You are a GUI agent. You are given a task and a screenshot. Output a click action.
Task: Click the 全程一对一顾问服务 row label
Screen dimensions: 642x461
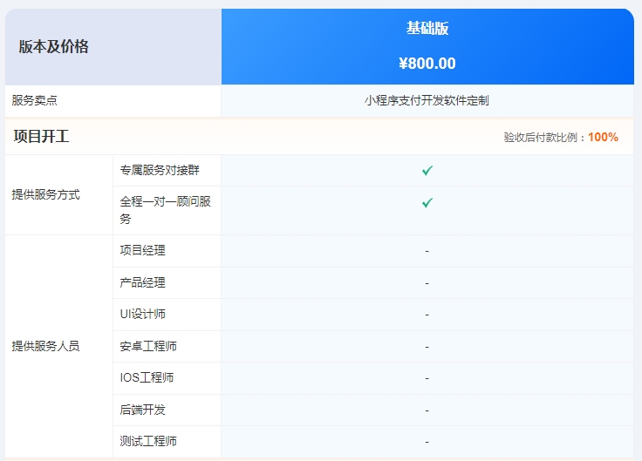166,210
